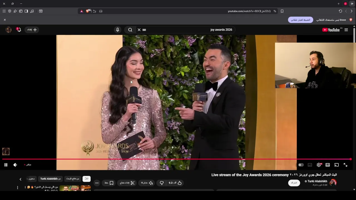
Task: Select the 'All' filter chip
Action: point(86,179)
